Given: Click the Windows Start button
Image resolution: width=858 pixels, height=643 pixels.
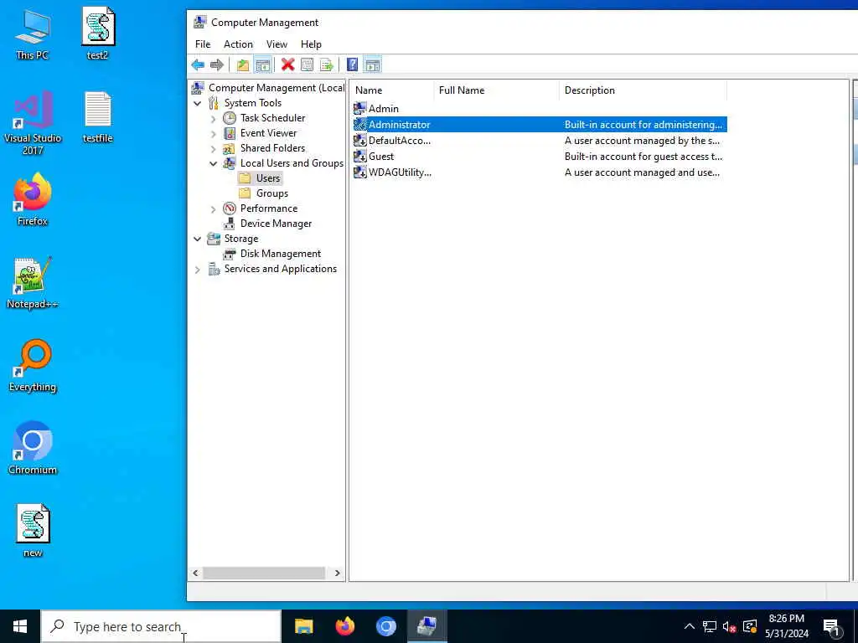Looking at the screenshot, I should 20,626.
